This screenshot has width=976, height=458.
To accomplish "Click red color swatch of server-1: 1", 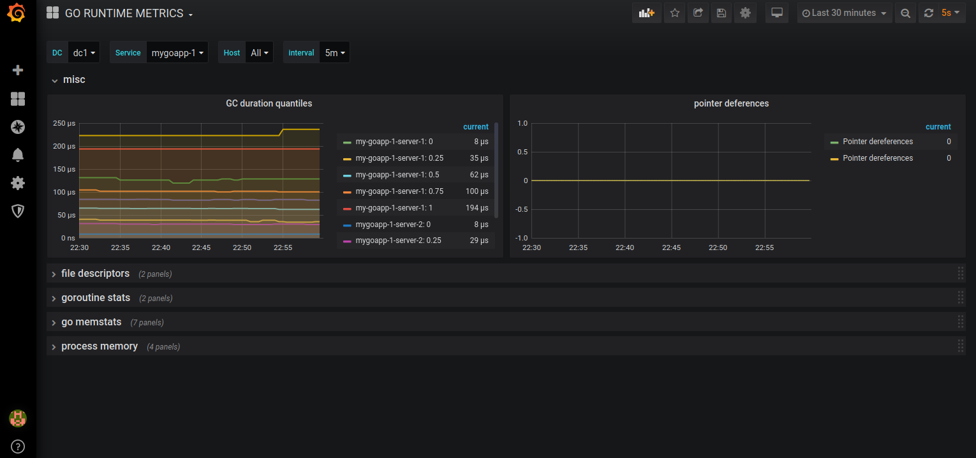I will tap(347, 209).
